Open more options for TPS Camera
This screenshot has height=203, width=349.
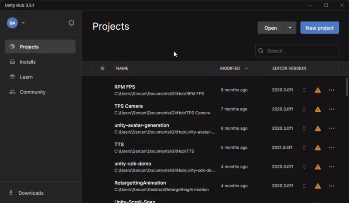(332, 109)
